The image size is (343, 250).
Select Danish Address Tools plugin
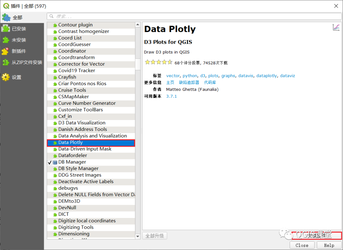pyautogui.click(x=91, y=129)
